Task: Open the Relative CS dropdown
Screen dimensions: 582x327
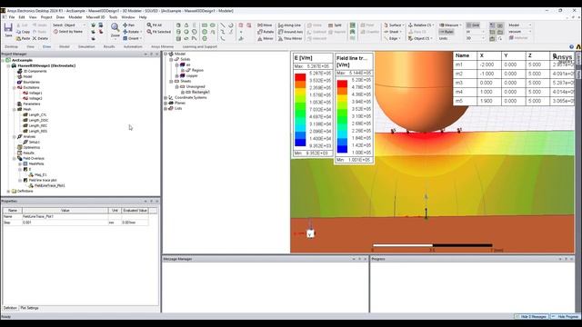Action: 421,25
